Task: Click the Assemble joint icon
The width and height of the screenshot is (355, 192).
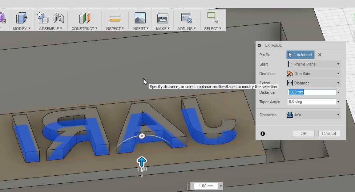Action: (59, 18)
